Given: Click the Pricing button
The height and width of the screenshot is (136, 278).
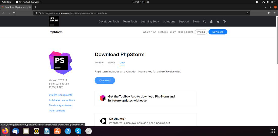Looking at the screenshot, I should point(201,32).
